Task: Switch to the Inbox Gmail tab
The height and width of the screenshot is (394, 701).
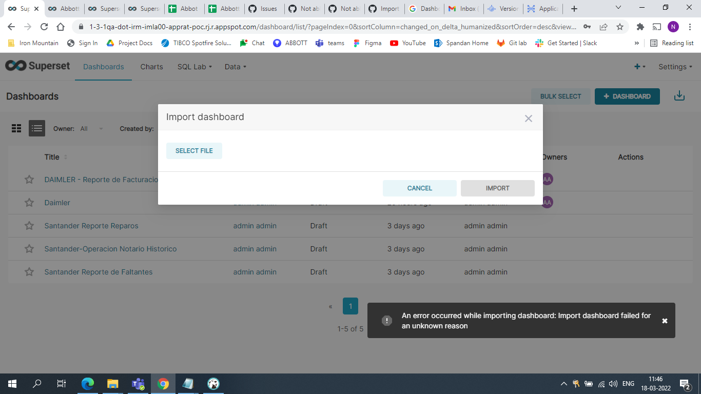Action: (x=464, y=9)
